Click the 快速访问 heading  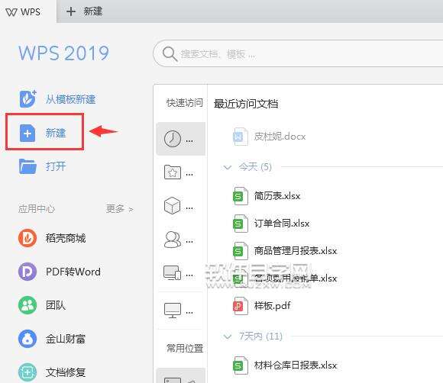point(185,103)
